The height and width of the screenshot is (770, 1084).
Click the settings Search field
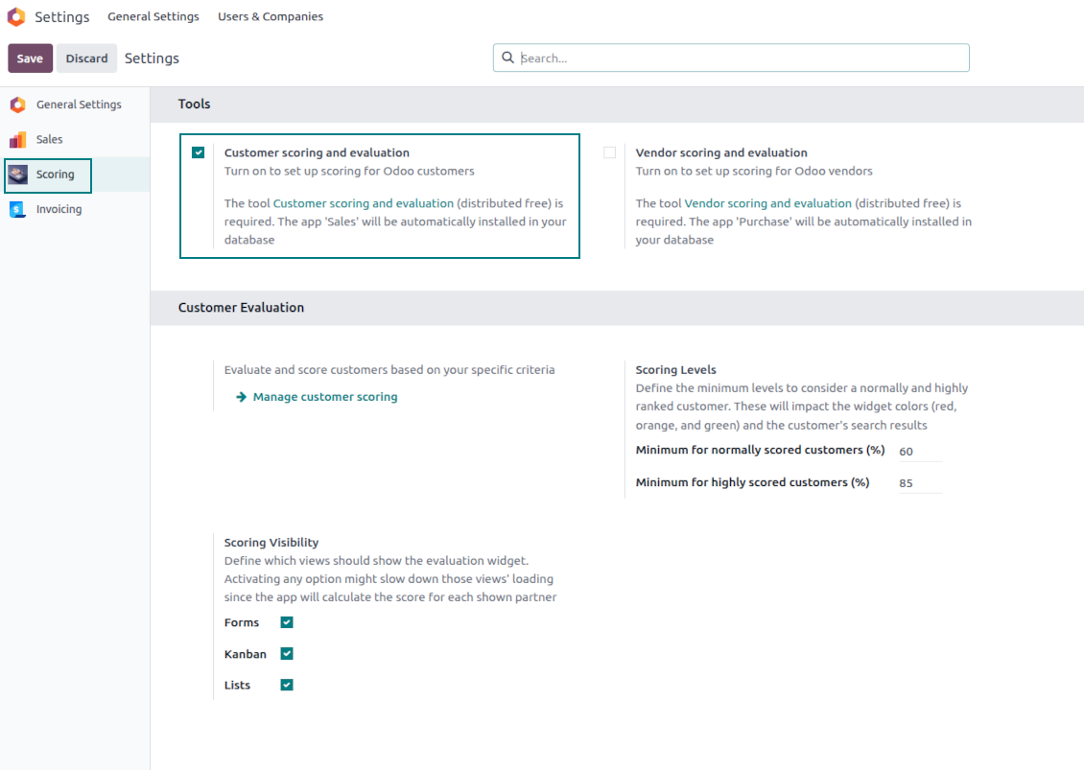pos(731,58)
